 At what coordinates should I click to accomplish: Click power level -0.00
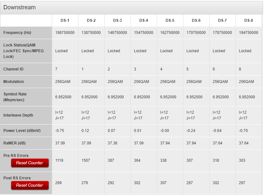pyautogui.click(x=165, y=131)
